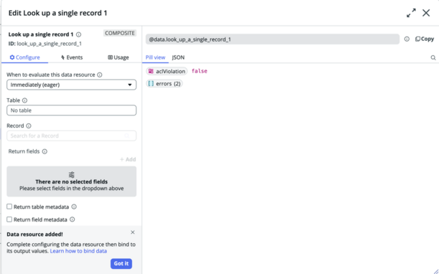
Task: Click the @data.look_up_a_single_record_1 path field
Action: pyautogui.click(x=272, y=39)
